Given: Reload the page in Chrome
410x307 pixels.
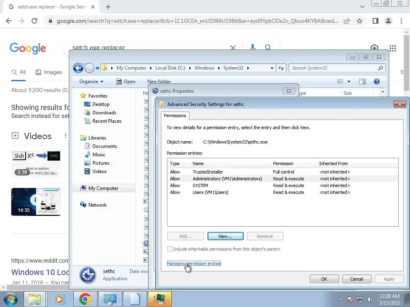Looking at the screenshot, I should click(x=34, y=21).
